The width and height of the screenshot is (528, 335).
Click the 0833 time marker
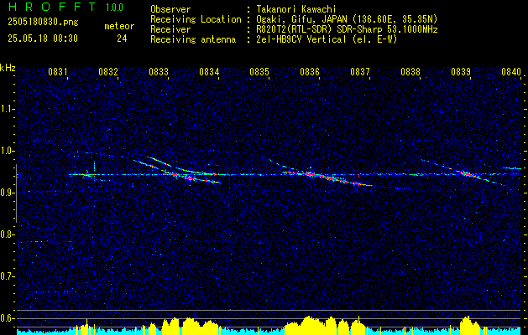[159, 71]
